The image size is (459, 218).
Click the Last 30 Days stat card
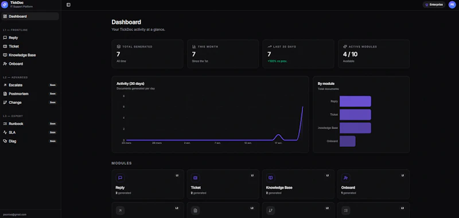point(298,54)
